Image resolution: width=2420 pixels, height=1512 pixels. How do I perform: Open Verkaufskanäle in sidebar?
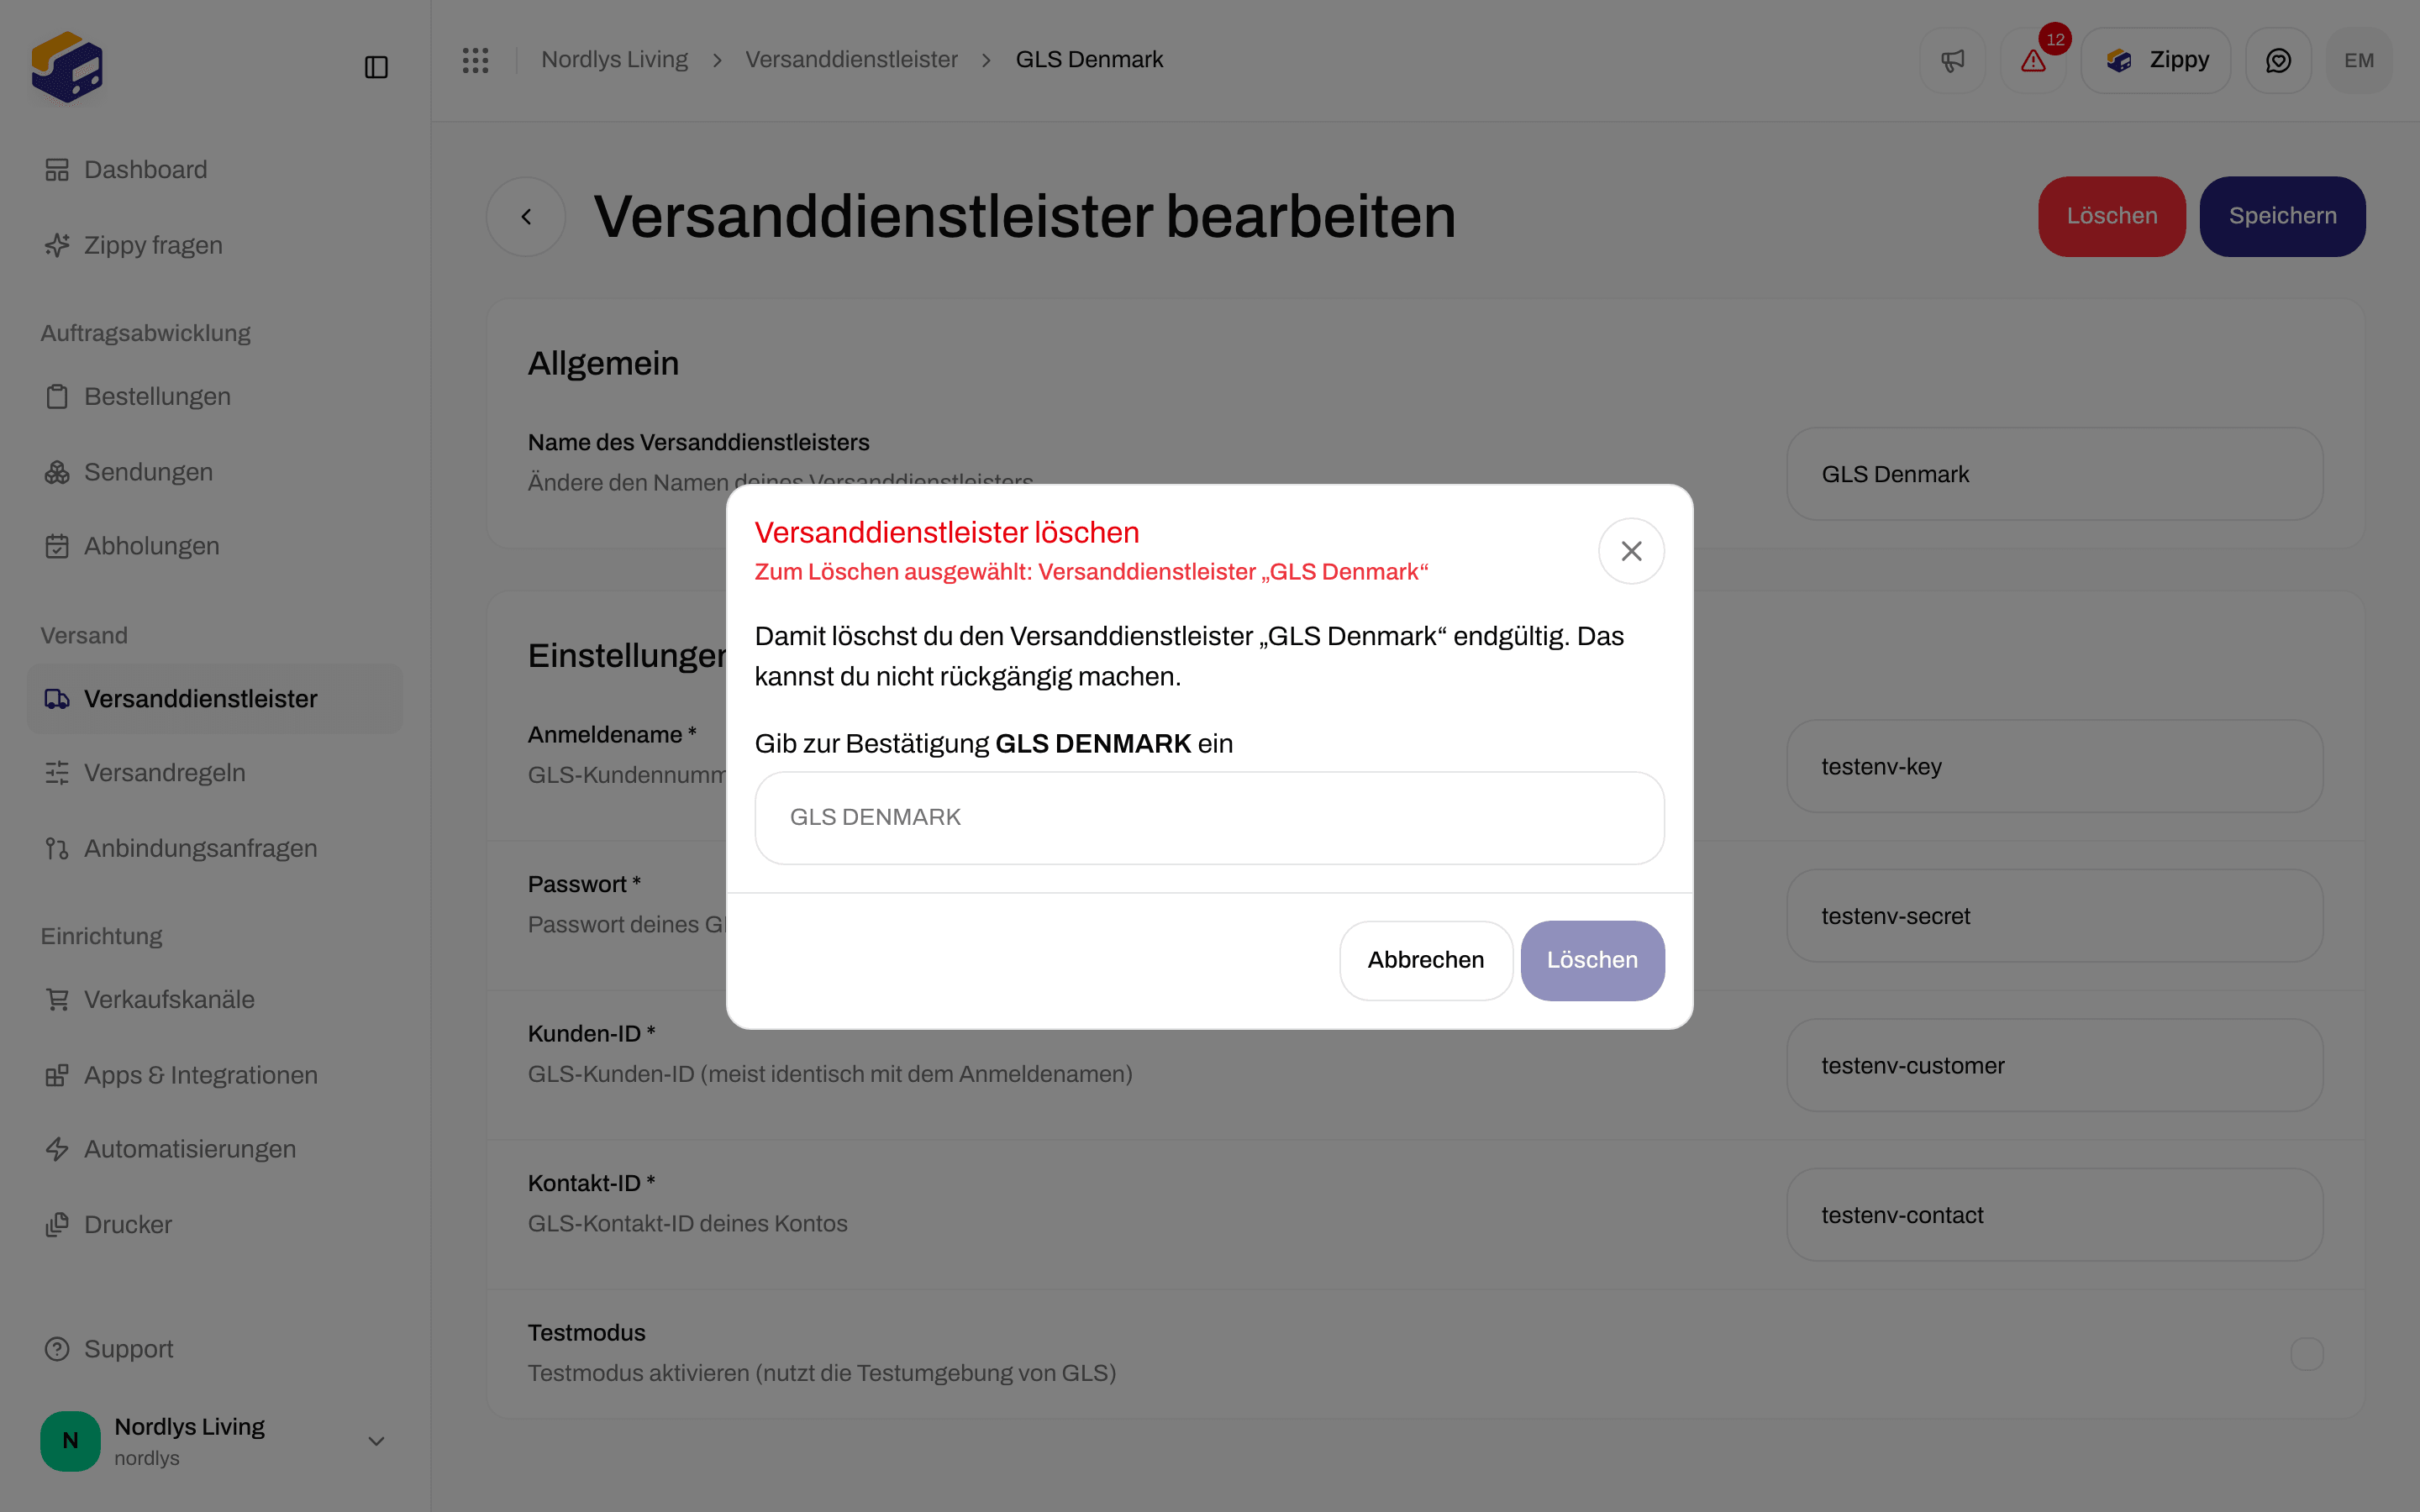pyautogui.click(x=215, y=999)
